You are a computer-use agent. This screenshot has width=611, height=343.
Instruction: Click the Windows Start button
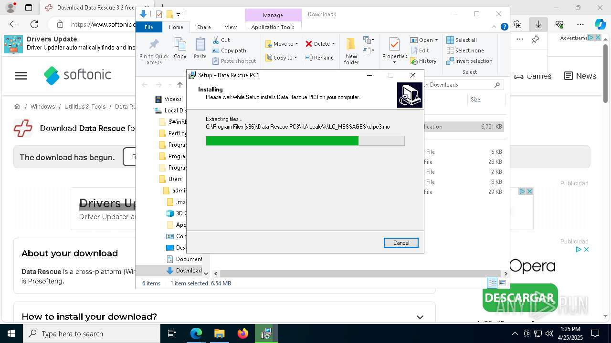(11, 333)
